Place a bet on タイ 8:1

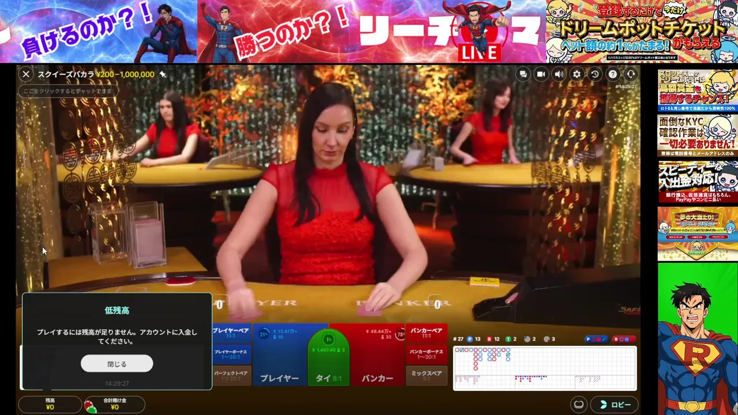328,357
